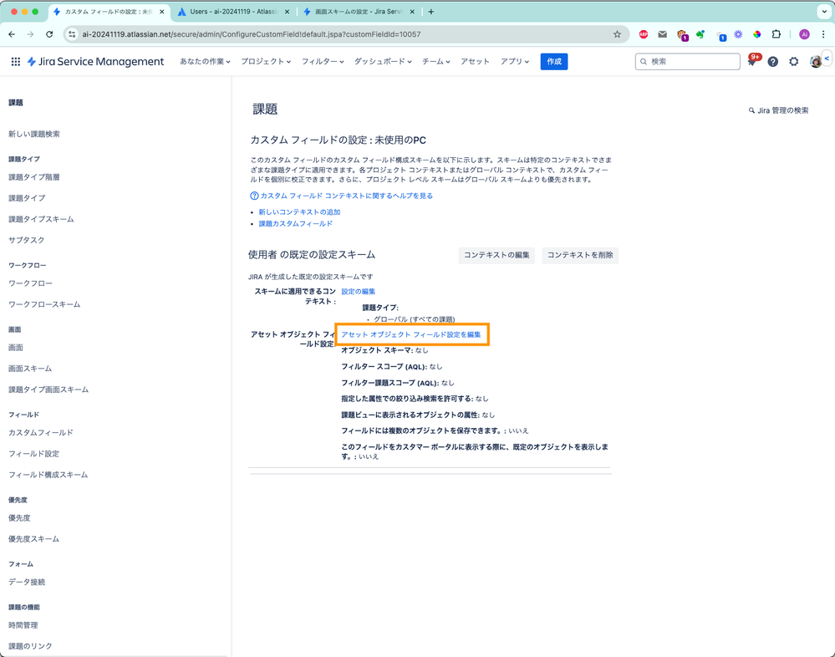
Task: Click the 設定の編集 link
Action: (358, 291)
